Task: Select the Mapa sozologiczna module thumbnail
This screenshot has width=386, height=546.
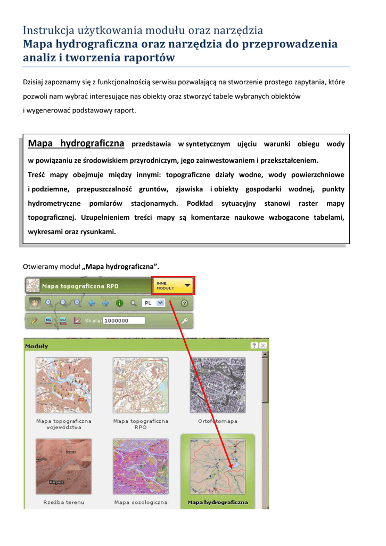Action: pyautogui.click(x=141, y=466)
